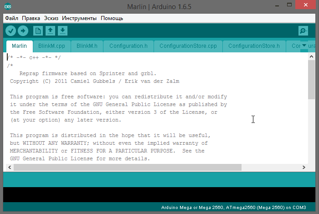Open the Помощь menu
This screenshot has width=319, height=214.
(112, 18)
